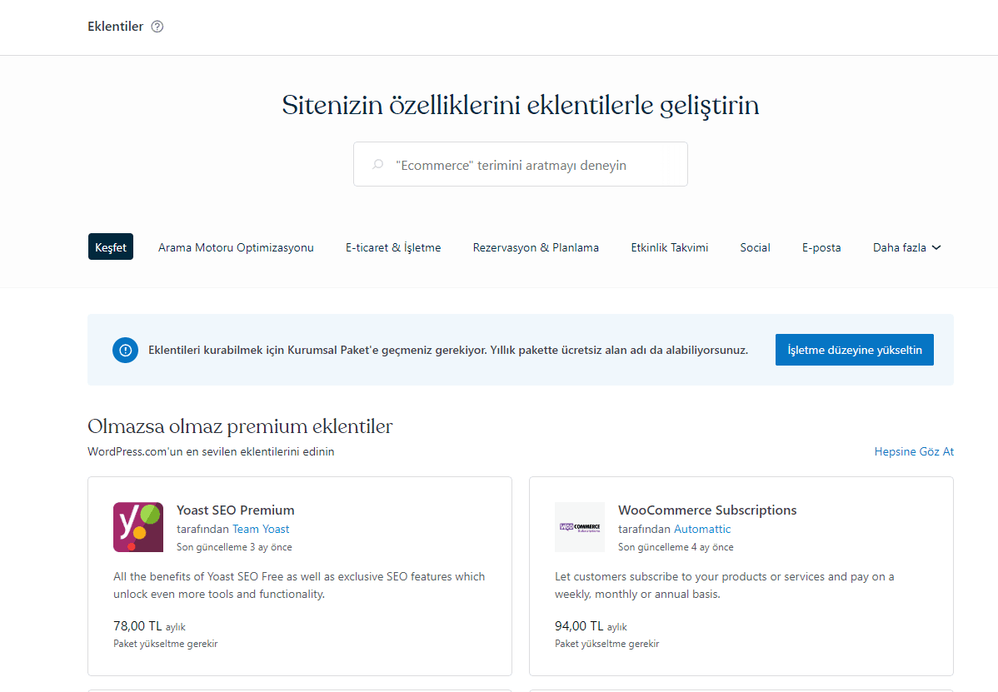The height and width of the screenshot is (692, 998).
Task: Go to Etkinlik Takvimi category
Action: point(669,247)
